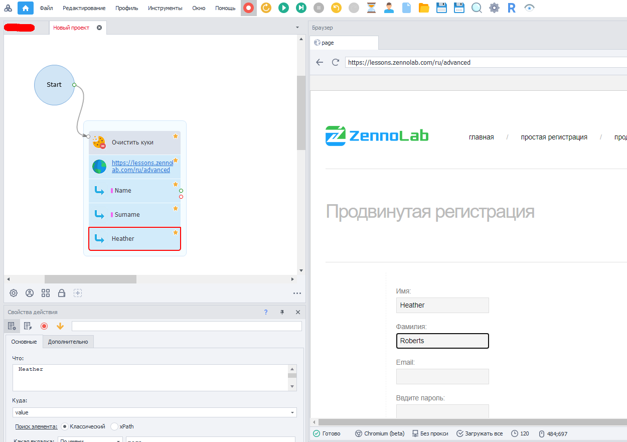This screenshot has height=442, width=627.
Task: Reload the browser page
Action: pos(336,62)
